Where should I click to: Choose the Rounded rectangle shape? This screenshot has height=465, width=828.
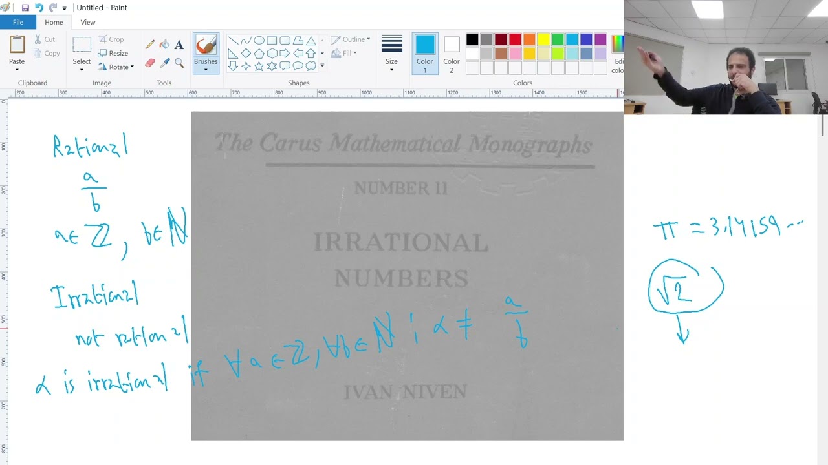coord(285,40)
